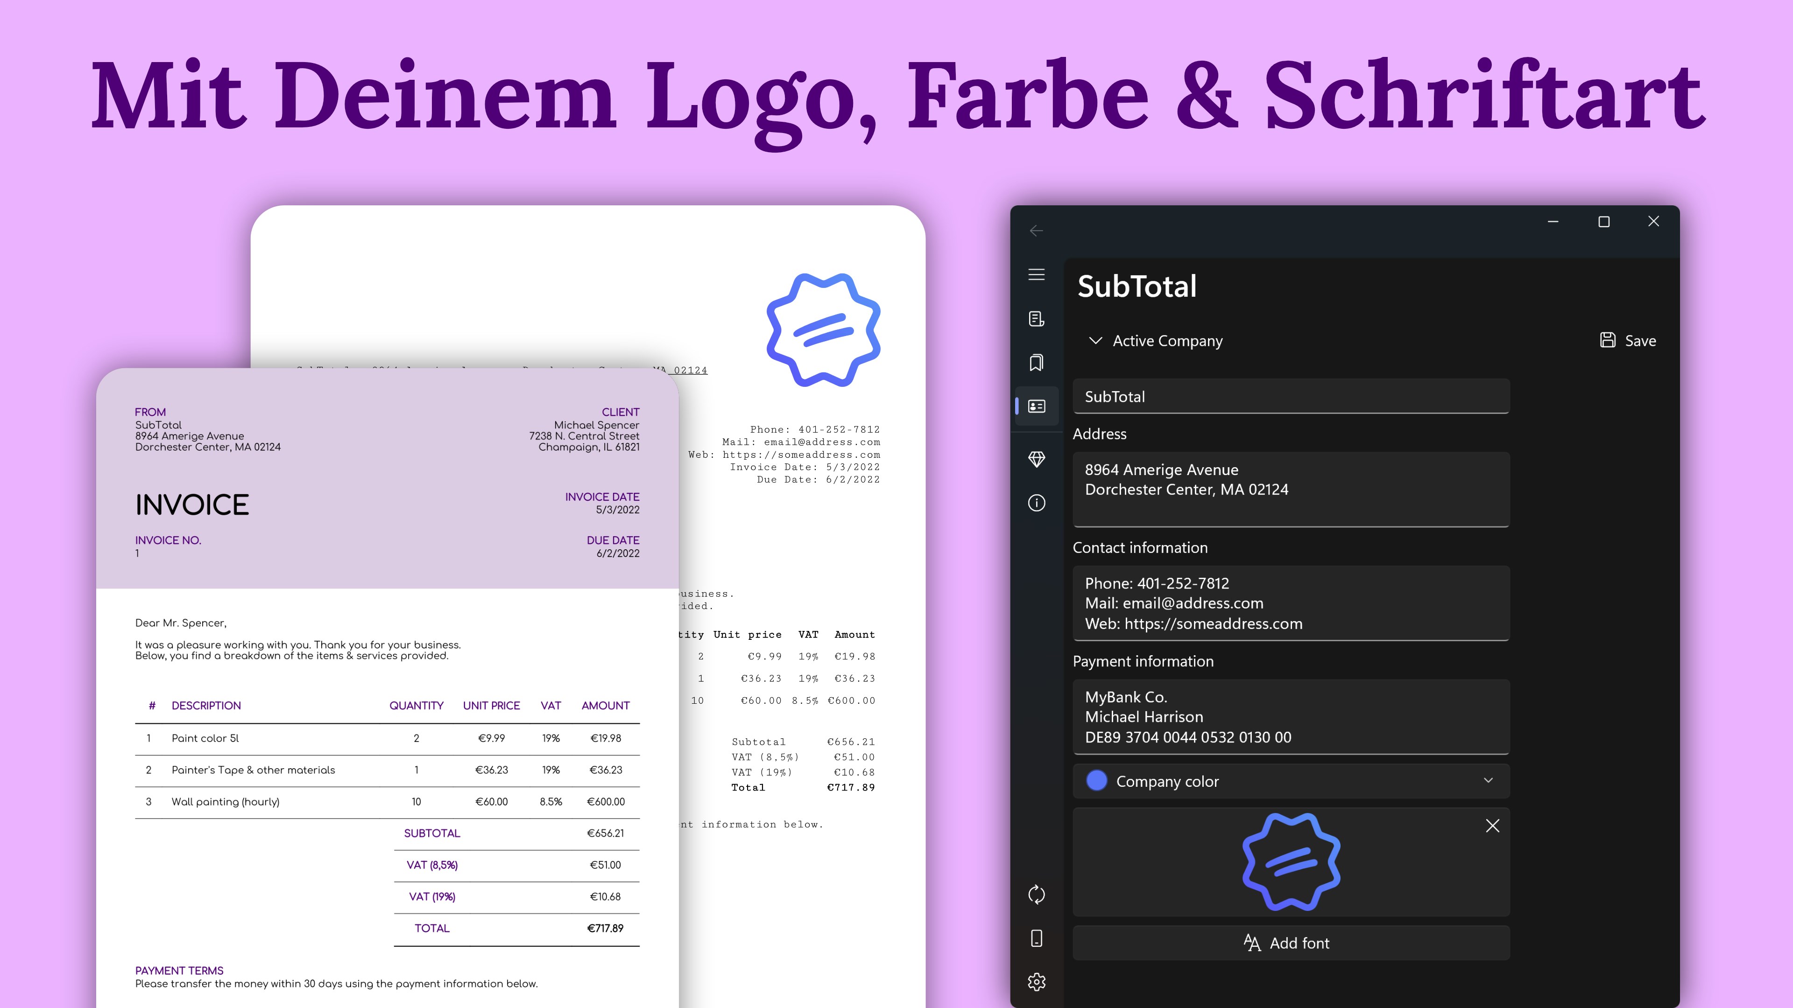This screenshot has height=1008, width=1793.
Task: Click the 'DUE DATE' label on purple invoice
Action: pos(613,540)
